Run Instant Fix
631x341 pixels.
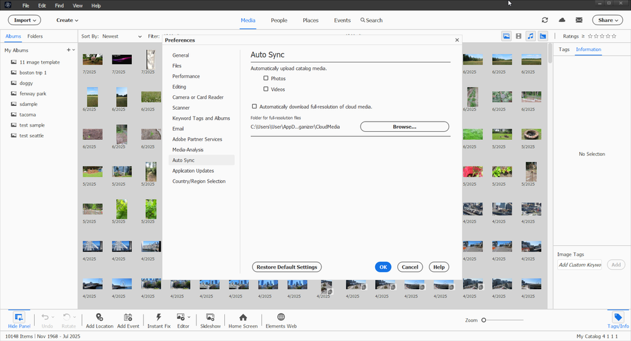click(159, 321)
